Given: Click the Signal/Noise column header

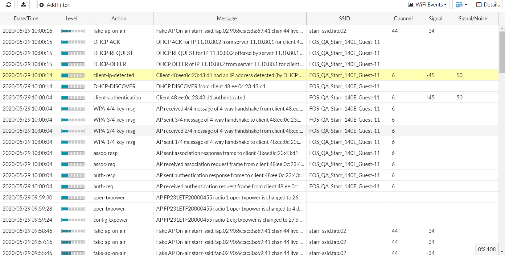Looking at the screenshot, I should [473, 19].
